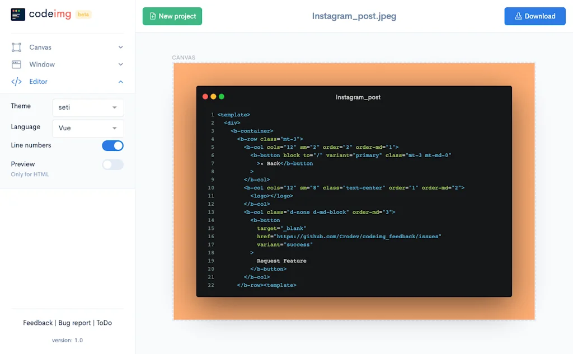Open the Theme dropdown showing seti

(87, 107)
